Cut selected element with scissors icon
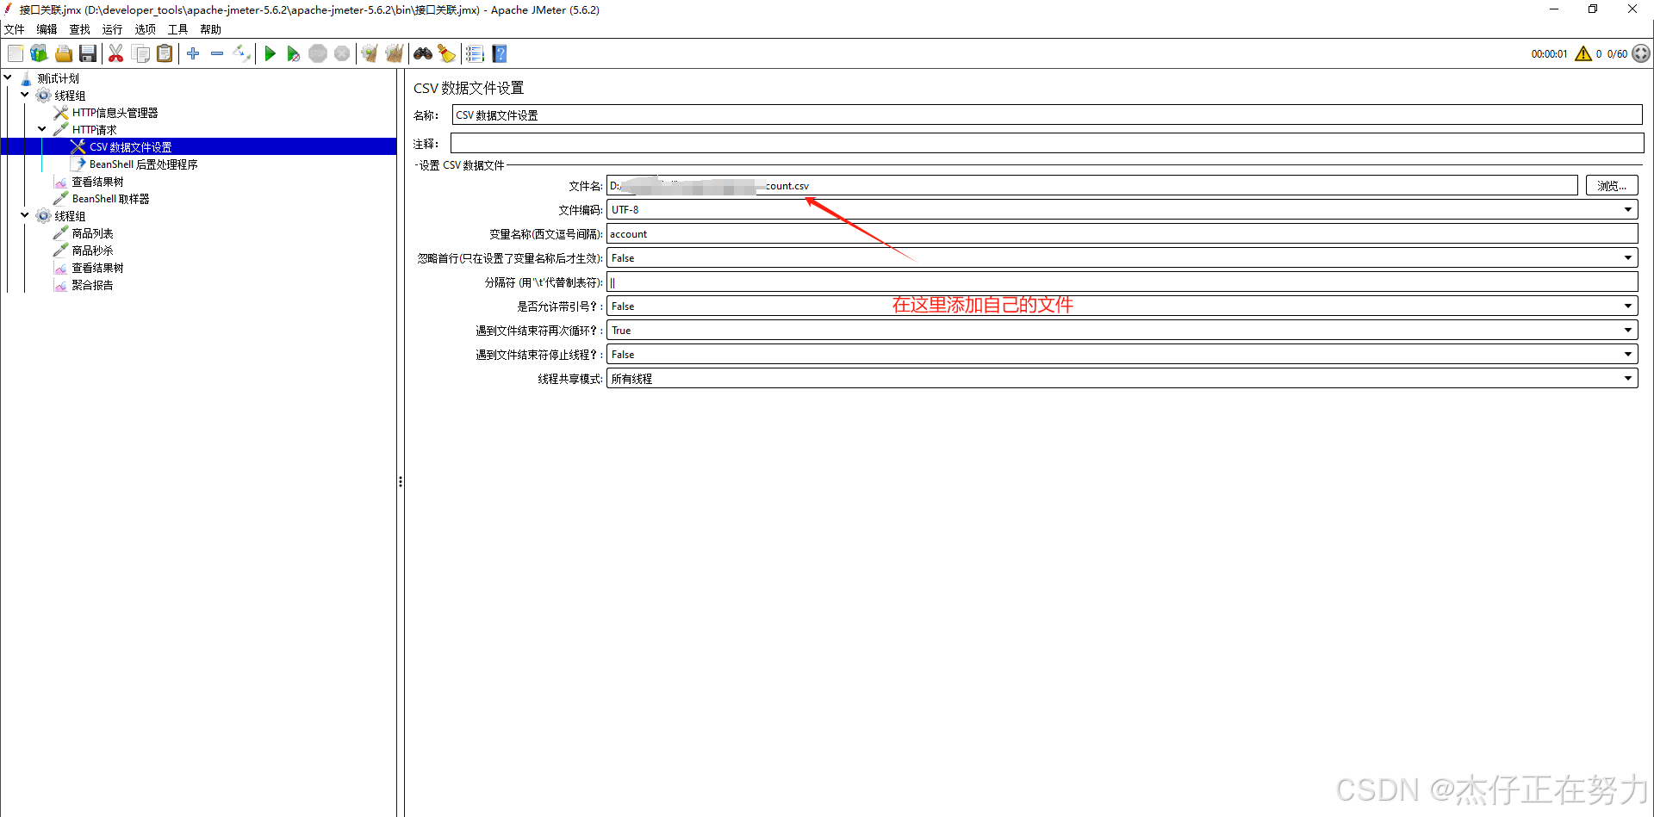The image size is (1654, 817). 115,54
